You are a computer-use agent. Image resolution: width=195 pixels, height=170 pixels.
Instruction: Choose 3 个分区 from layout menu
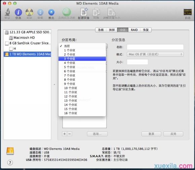(x=82, y=59)
